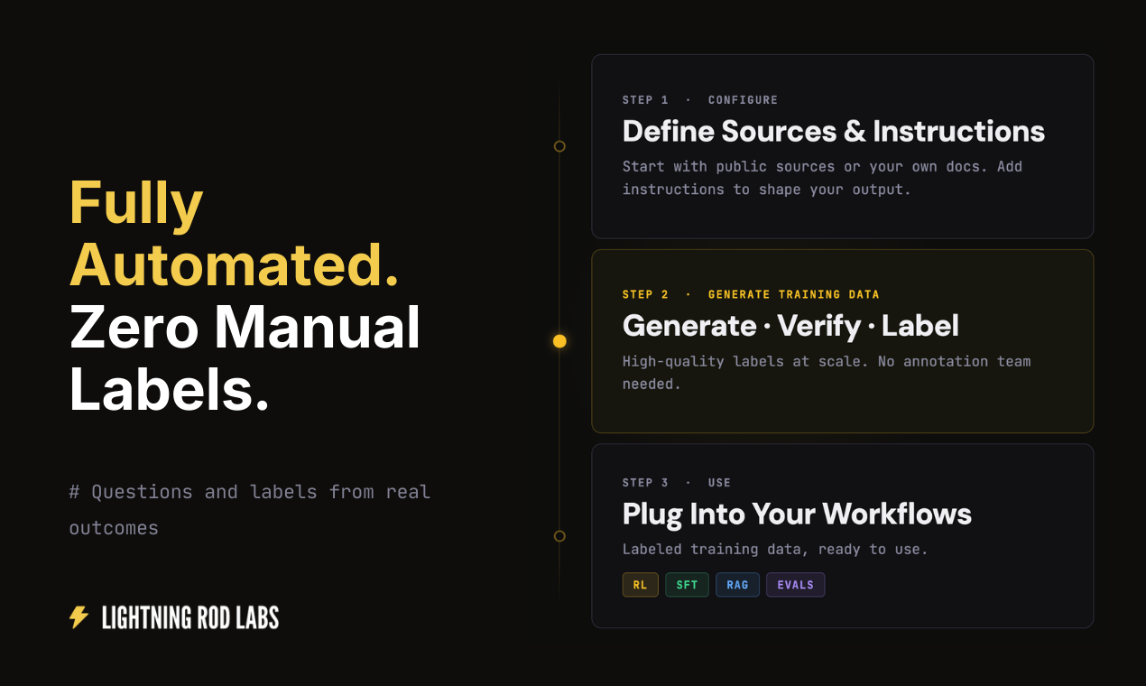This screenshot has width=1146, height=686.
Task: Click the LIGHTNING ROD LABS wordmark
Action: pyautogui.click(x=189, y=616)
